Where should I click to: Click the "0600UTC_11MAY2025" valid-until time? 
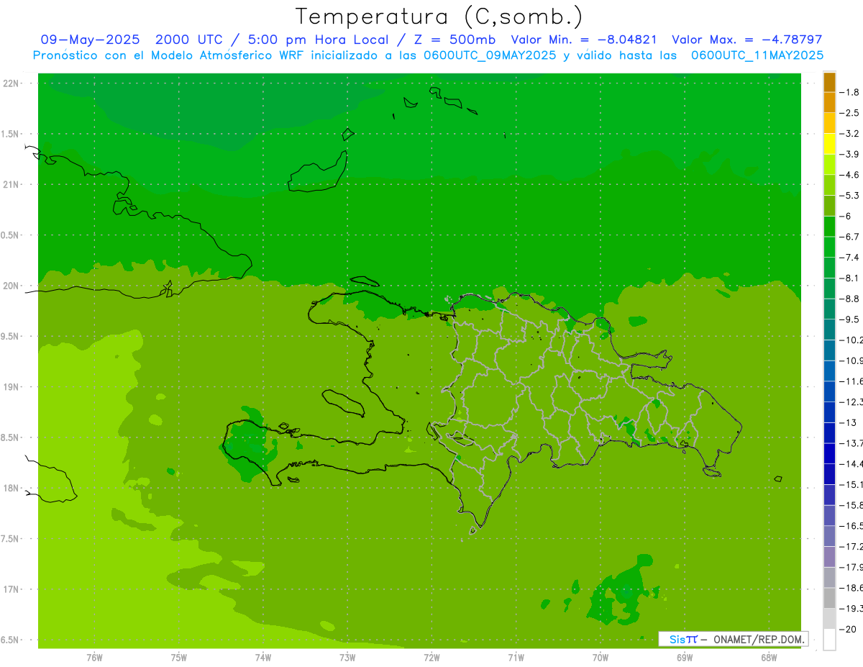click(757, 55)
